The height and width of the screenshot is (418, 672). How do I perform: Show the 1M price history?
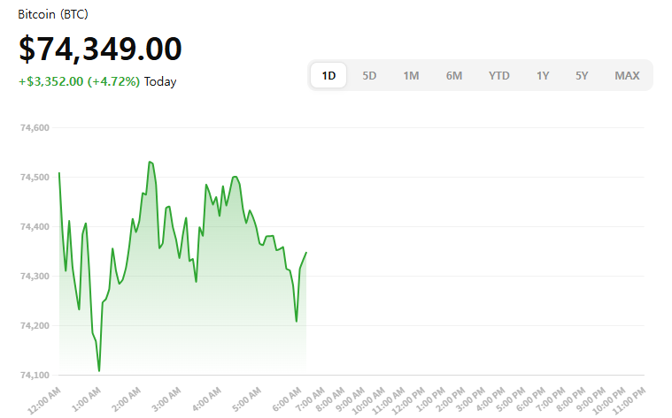[411, 75]
